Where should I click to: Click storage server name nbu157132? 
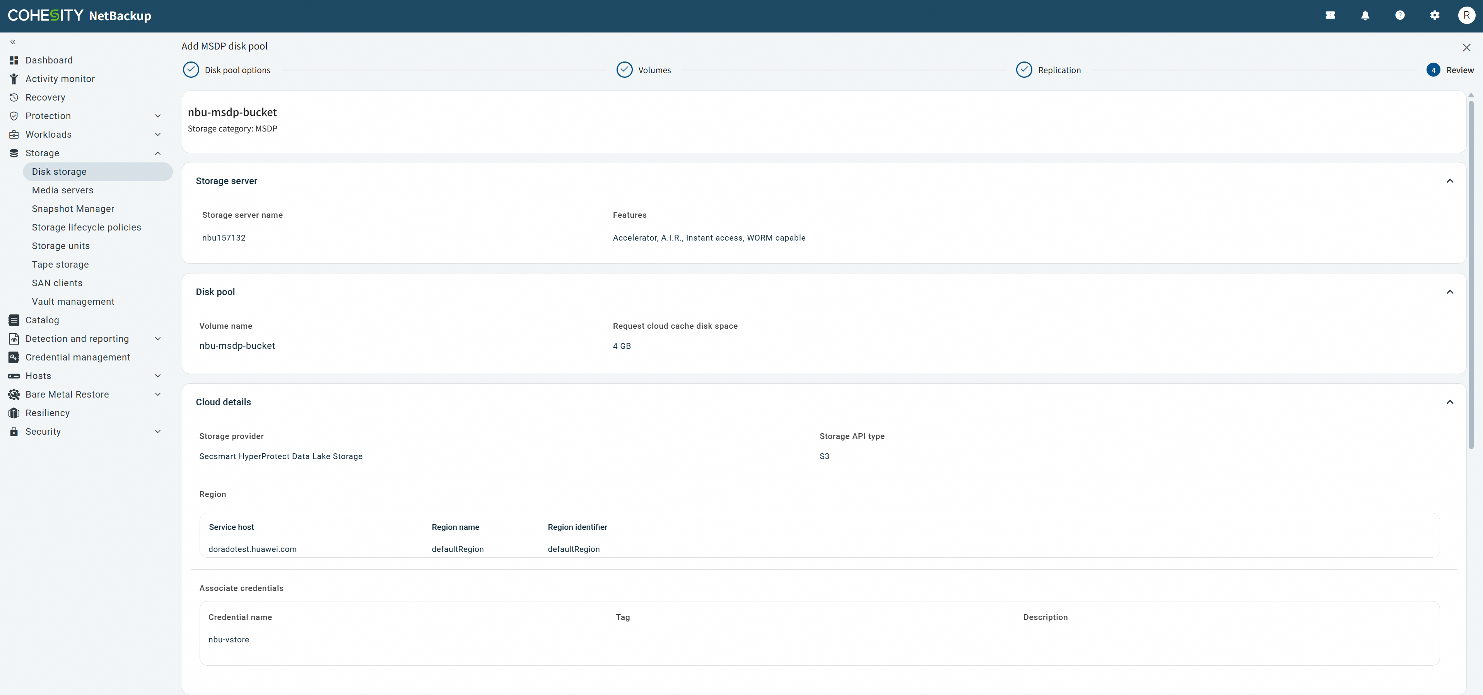[223, 238]
